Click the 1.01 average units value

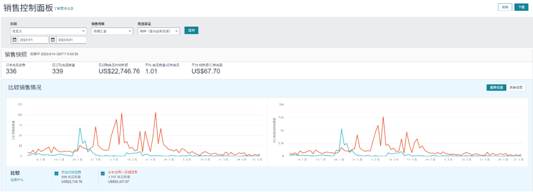click(152, 71)
